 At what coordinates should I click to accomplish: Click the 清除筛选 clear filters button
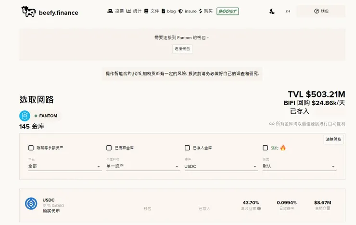(333, 139)
